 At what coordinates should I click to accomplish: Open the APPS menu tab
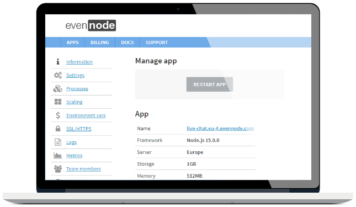click(x=73, y=43)
